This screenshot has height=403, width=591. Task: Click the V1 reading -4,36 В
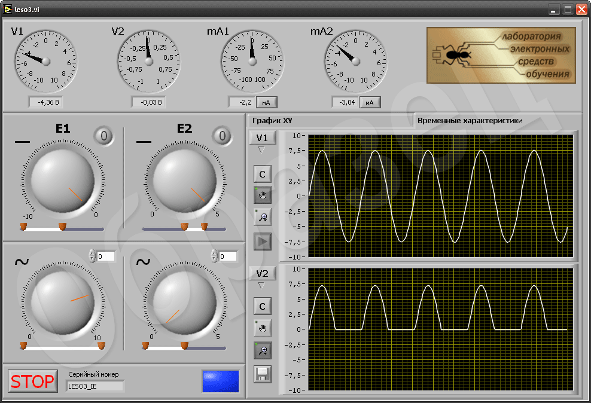pos(45,102)
